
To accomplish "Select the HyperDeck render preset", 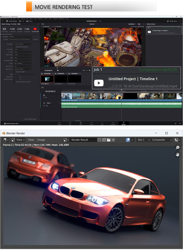I will (20, 30).
